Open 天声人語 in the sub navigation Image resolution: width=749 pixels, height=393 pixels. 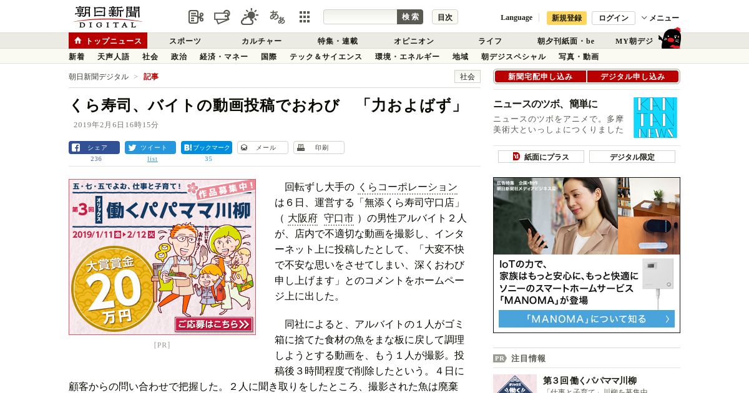(114, 57)
